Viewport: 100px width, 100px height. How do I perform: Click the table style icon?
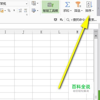(34, 10)
